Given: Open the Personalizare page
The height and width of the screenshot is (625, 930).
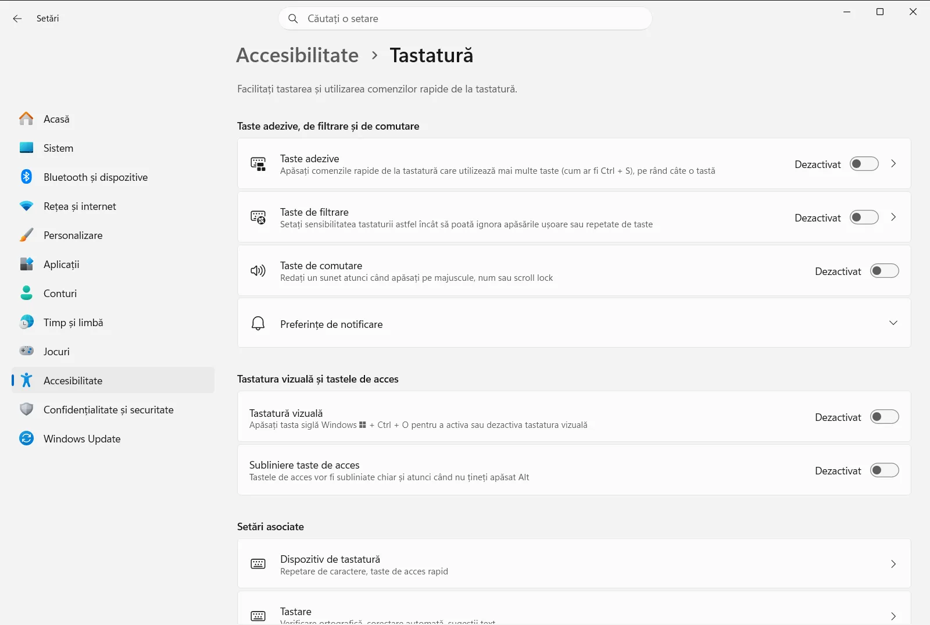Looking at the screenshot, I should point(113,235).
